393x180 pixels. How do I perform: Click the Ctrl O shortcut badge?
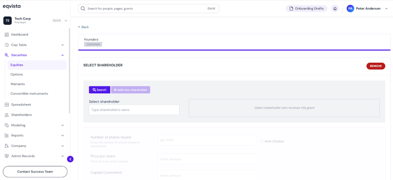click(57, 20)
